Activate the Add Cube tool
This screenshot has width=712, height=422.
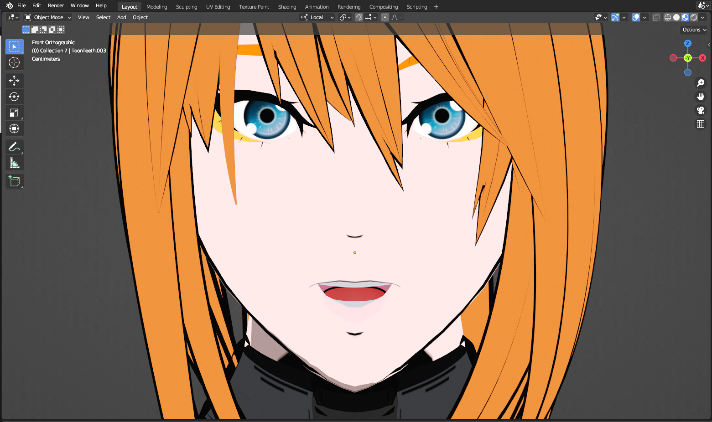pos(14,181)
